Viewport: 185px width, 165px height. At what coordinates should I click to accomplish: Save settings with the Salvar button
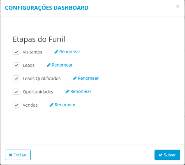167,155
